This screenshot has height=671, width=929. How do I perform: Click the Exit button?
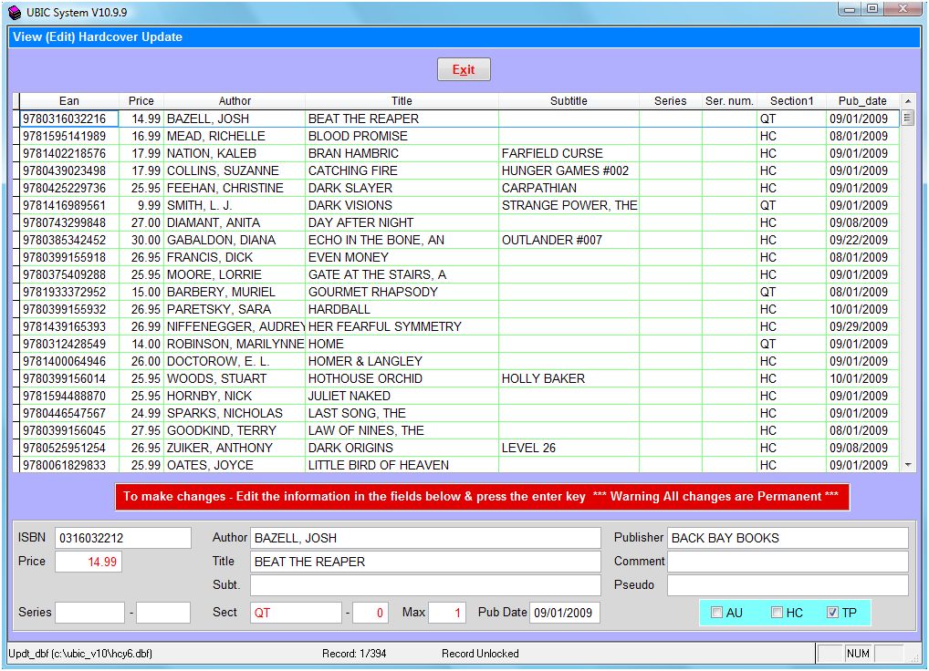pyautogui.click(x=464, y=69)
